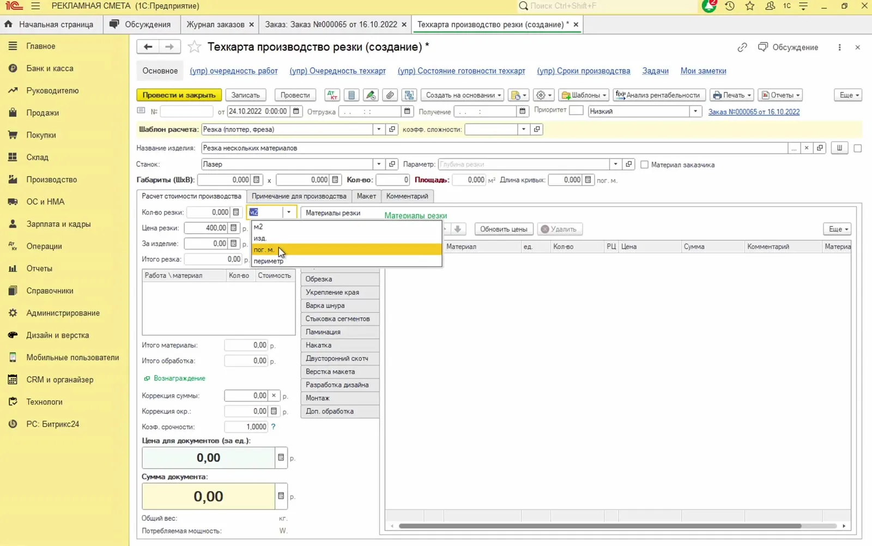Clear Название изделия field with X icon
The width and height of the screenshot is (872, 546).
tap(807, 148)
